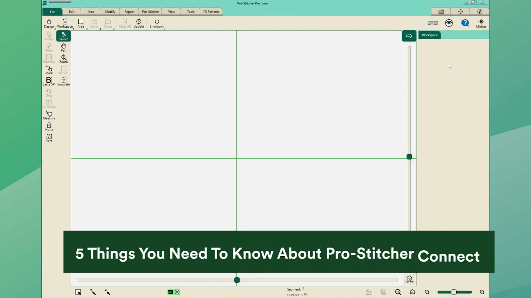Open the Edit tab
This screenshot has height=298, width=531.
(x=72, y=12)
